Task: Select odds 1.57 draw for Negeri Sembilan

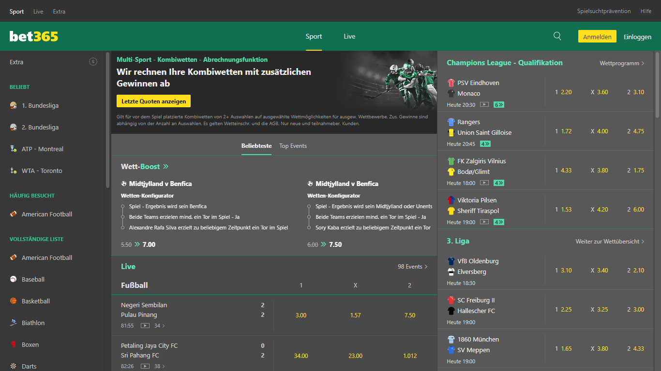Action: click(355, 315)
